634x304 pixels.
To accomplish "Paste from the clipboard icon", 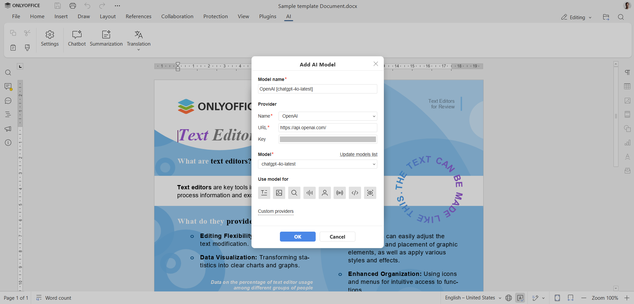I will 13,48.
